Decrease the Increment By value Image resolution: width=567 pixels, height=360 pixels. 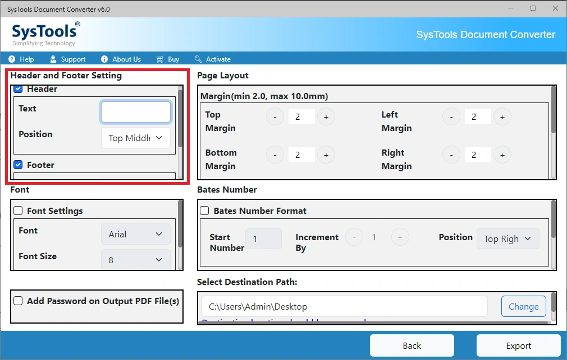354,237
